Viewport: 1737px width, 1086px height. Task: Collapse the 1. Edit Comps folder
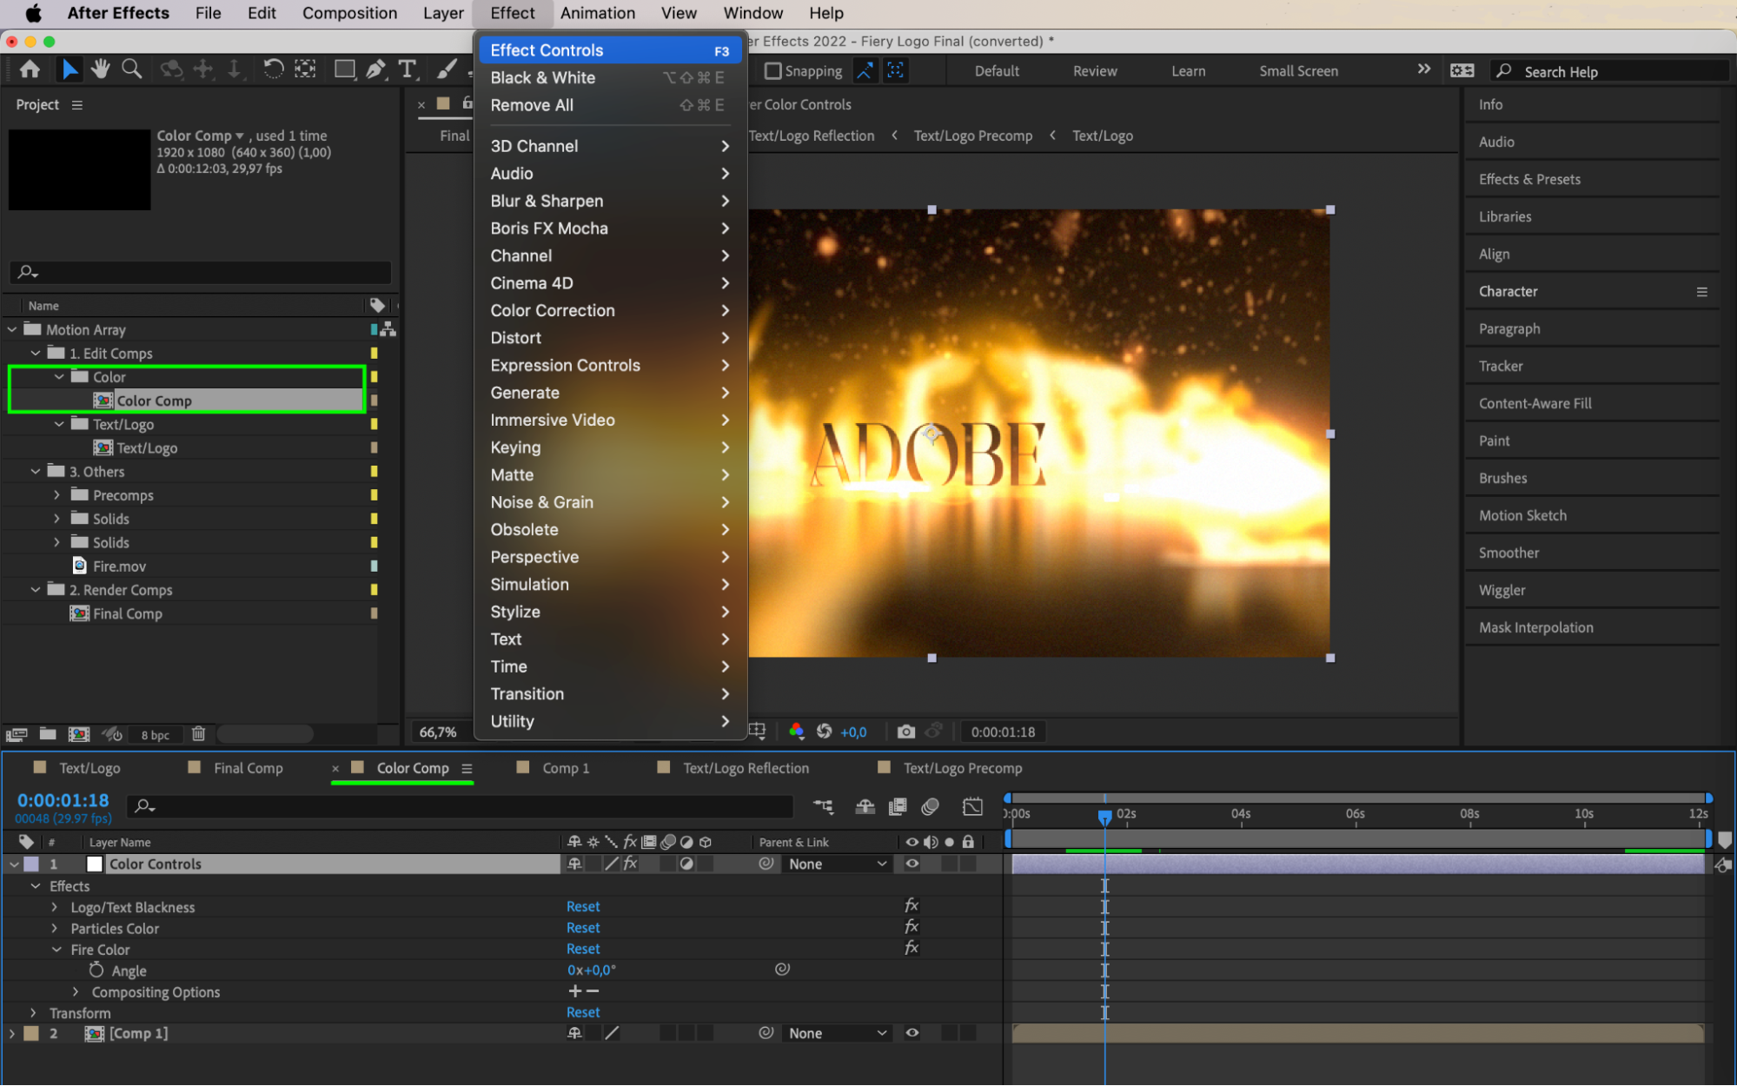36,354
